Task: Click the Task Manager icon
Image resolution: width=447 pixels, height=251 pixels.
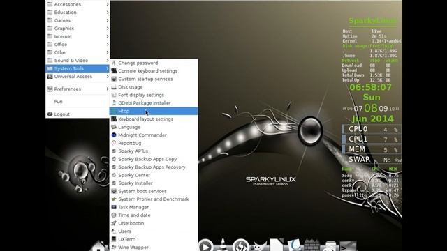Action: [x=114, y=207]
